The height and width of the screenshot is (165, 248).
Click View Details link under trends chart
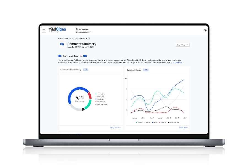tap(183, 128)
